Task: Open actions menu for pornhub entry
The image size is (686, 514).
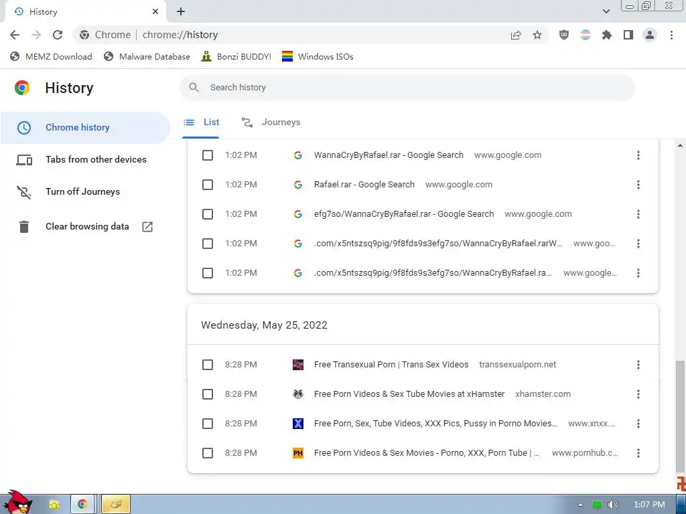Action: coord(638,453)
